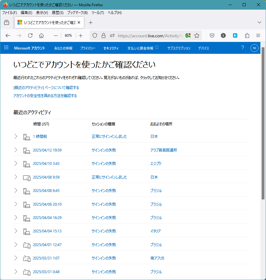Expand the 2025/04/10 3:43 activity row
Screen dimensions: 266x280
point(16,163)
